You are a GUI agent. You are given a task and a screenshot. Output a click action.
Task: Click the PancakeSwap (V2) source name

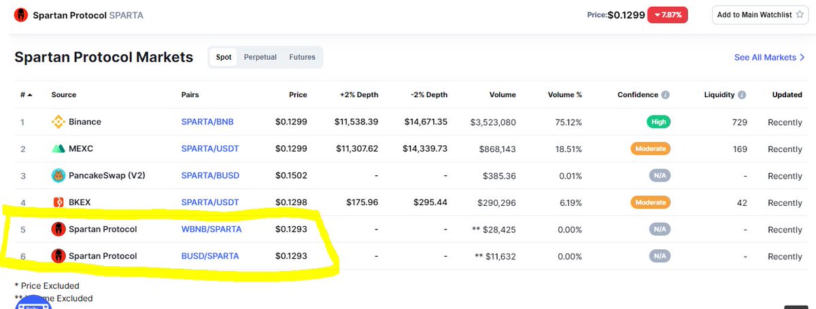point(107,176)
